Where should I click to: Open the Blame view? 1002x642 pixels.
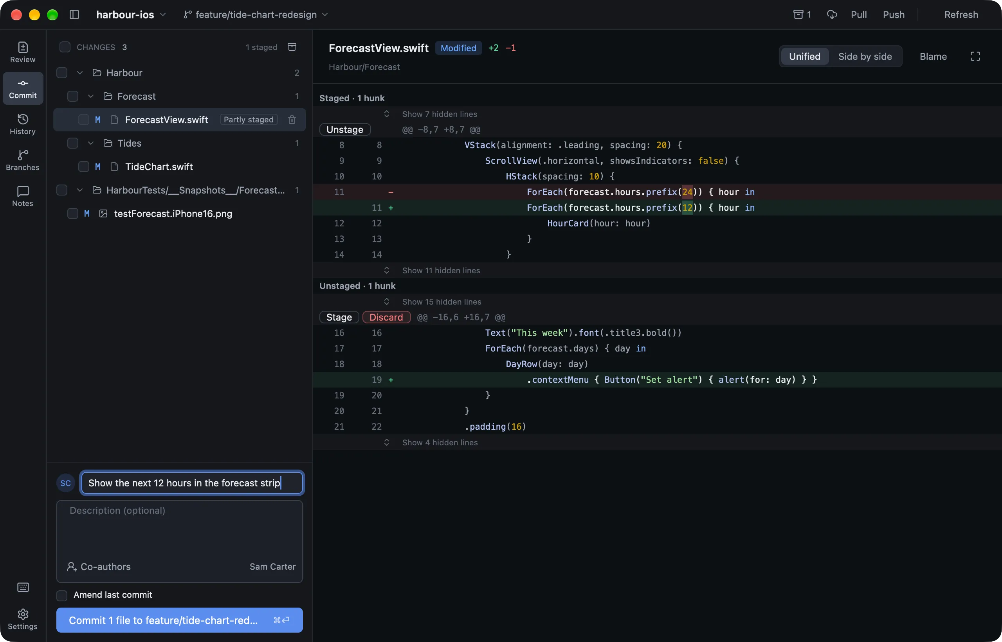(933, 56)
